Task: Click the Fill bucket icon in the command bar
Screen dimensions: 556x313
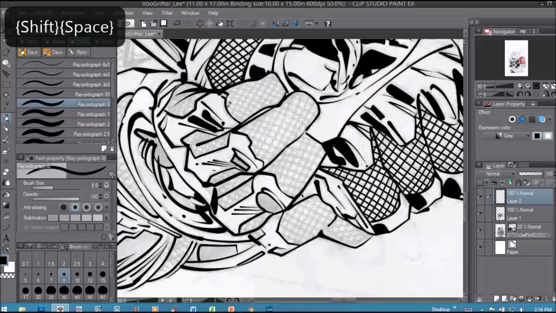Action: click(220, 23)
